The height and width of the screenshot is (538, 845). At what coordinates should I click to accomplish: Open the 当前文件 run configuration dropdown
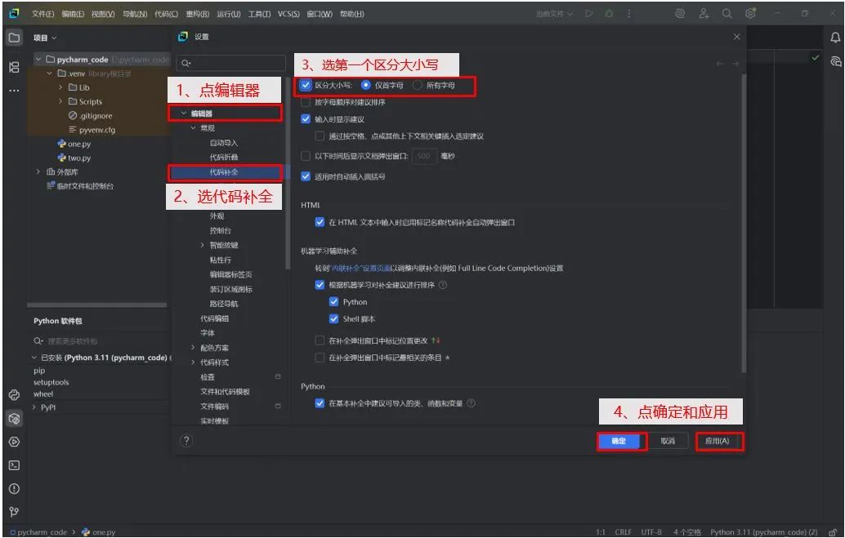click(554, 13)
